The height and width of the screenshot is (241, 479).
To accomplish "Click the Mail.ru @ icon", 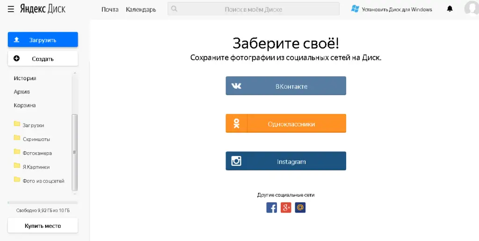I will point(300,208).
